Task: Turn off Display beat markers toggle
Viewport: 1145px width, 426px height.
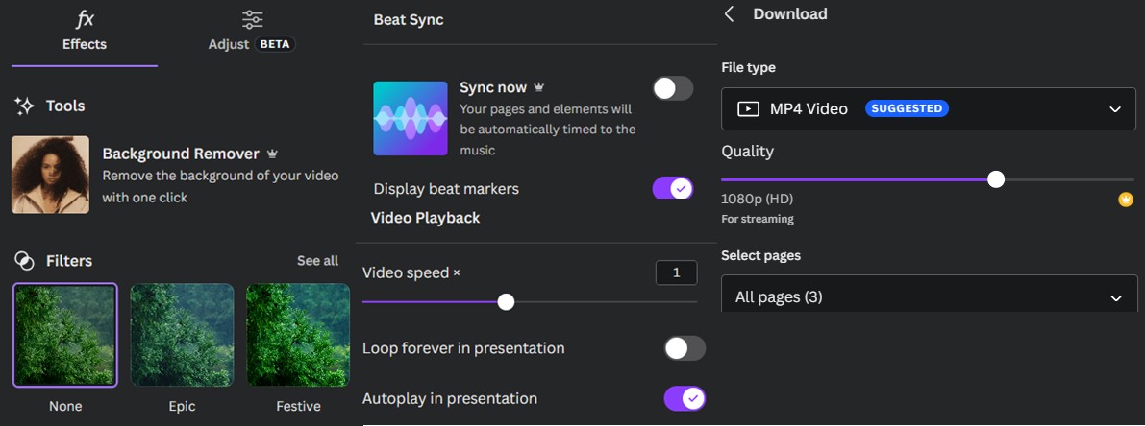Action: pos(673,189)
